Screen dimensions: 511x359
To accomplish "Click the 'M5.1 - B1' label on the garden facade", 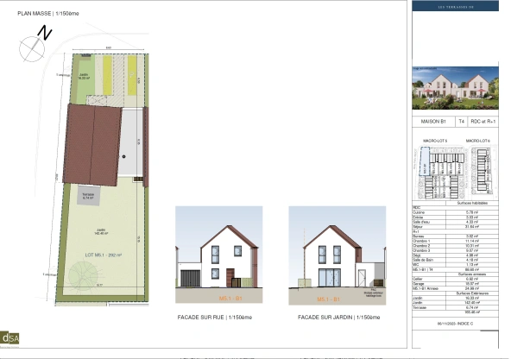I will pos(329,299).
